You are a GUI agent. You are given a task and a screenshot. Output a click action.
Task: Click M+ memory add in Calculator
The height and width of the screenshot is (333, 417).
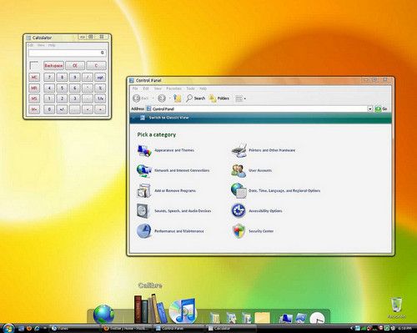click(x=34, y=109)
